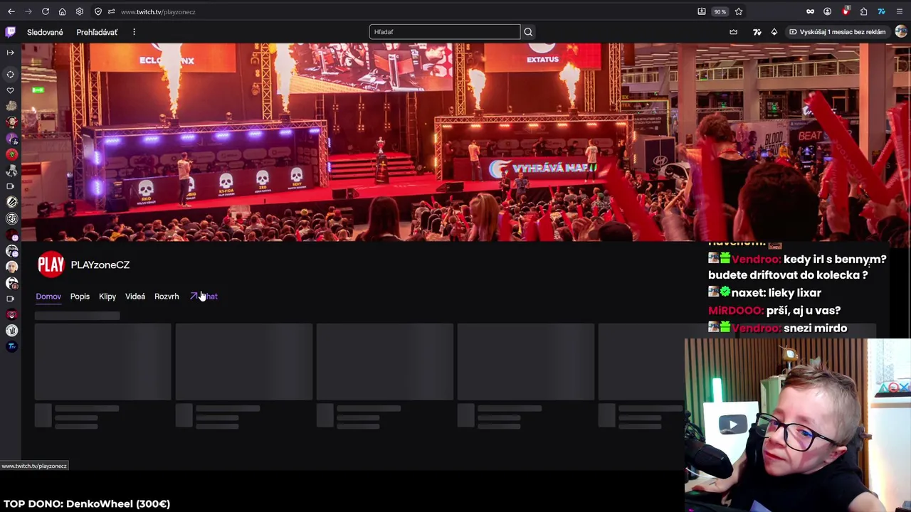Switch to the Klipy tab
Screen dimensions: 911x512
[x=107, y=297]
